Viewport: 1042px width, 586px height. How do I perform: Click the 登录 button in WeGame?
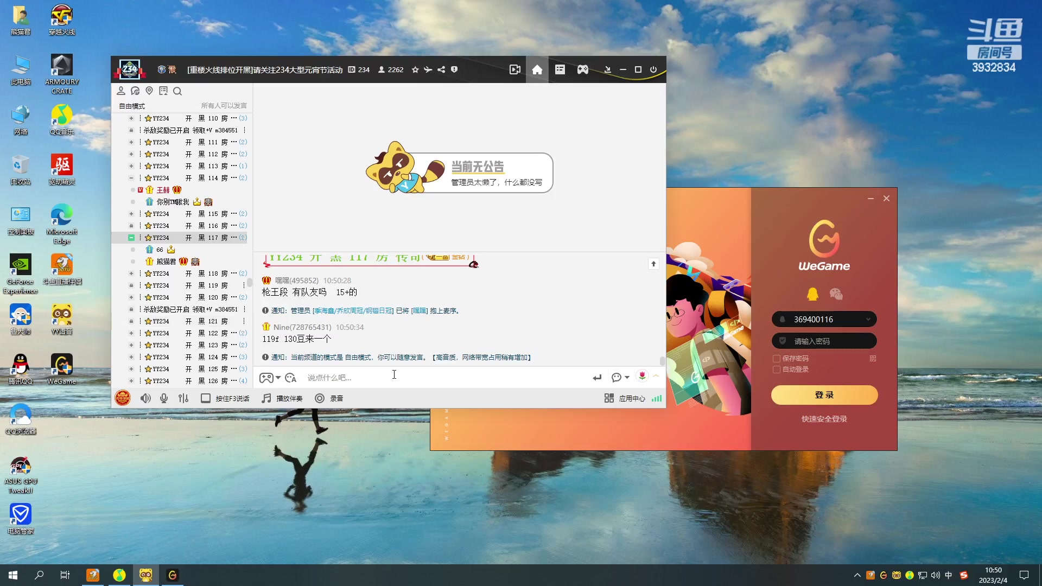click(824, 395)
